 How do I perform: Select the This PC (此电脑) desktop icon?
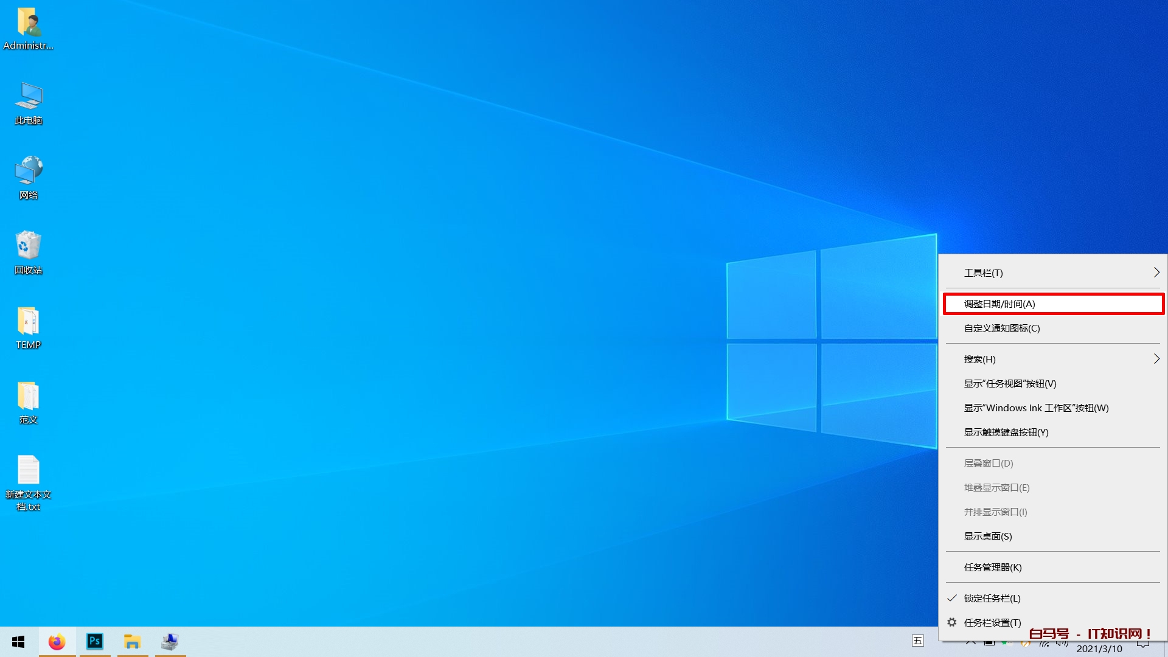[x=28, y=102]
